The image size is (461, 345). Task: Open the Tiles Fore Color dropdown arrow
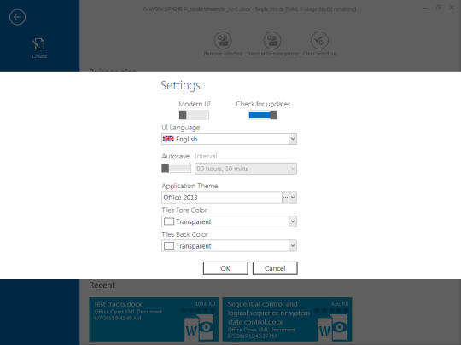[293, 221]
